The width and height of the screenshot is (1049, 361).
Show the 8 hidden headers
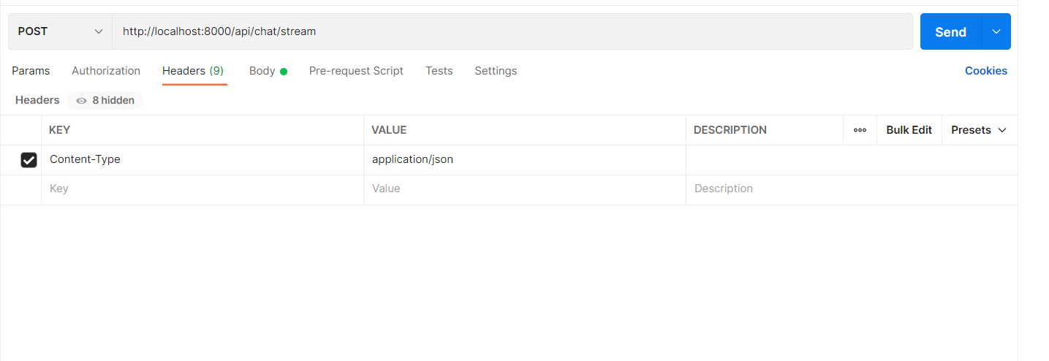click(x=105, y=100)
